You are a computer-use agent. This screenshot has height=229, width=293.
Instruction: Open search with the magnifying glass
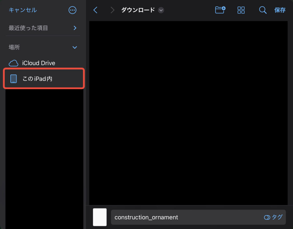(x=262, y=10)
